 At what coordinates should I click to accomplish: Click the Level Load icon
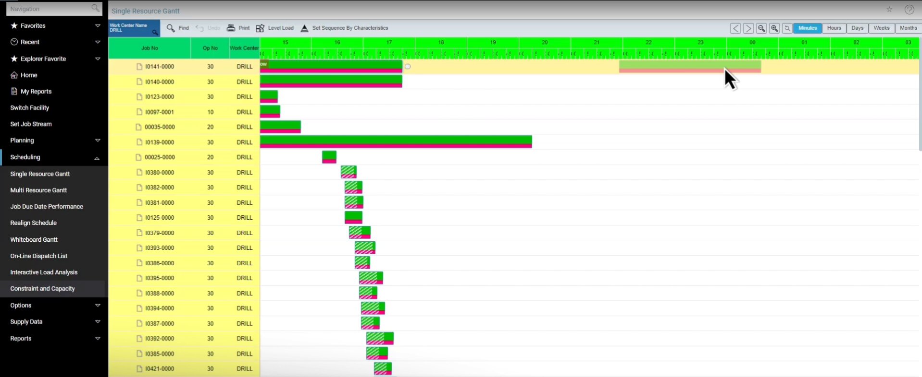pyautogui.click(x=260, y=28)
